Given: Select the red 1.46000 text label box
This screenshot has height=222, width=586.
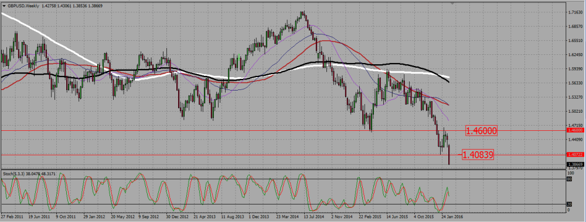Looking at the screenshot, I should (x=481, y=131).
